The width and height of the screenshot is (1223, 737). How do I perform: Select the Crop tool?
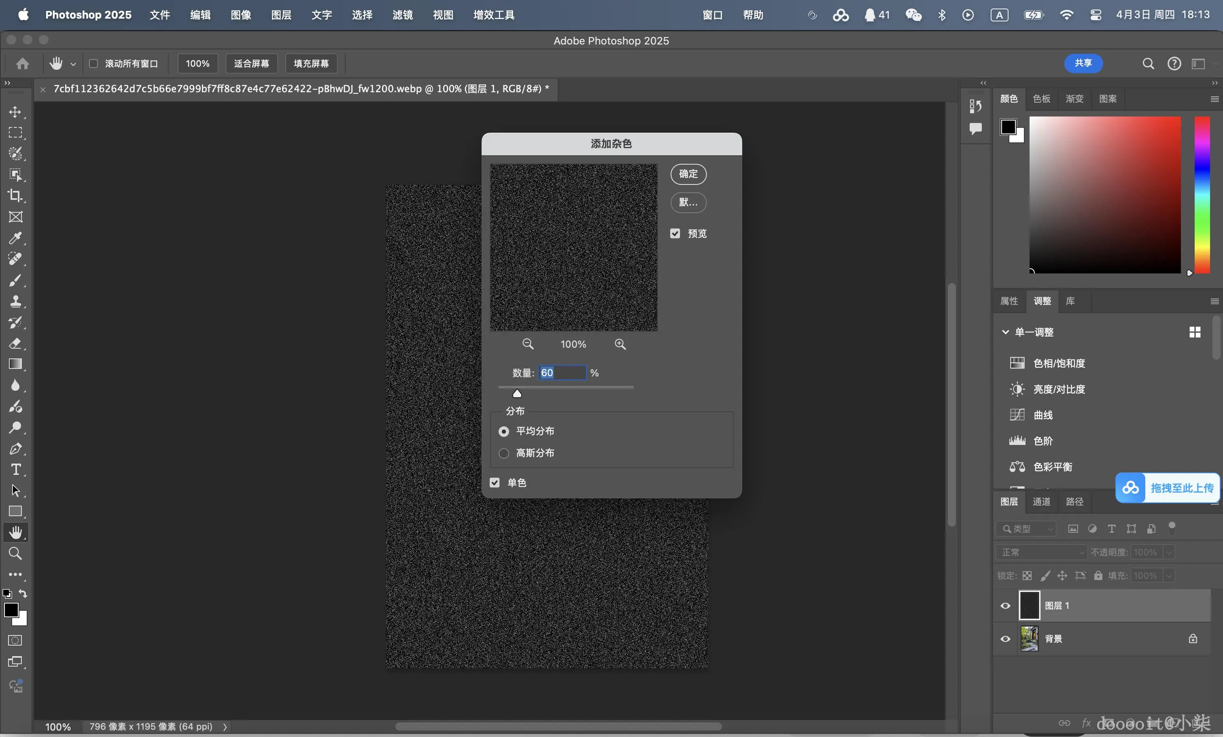[15, 195]
